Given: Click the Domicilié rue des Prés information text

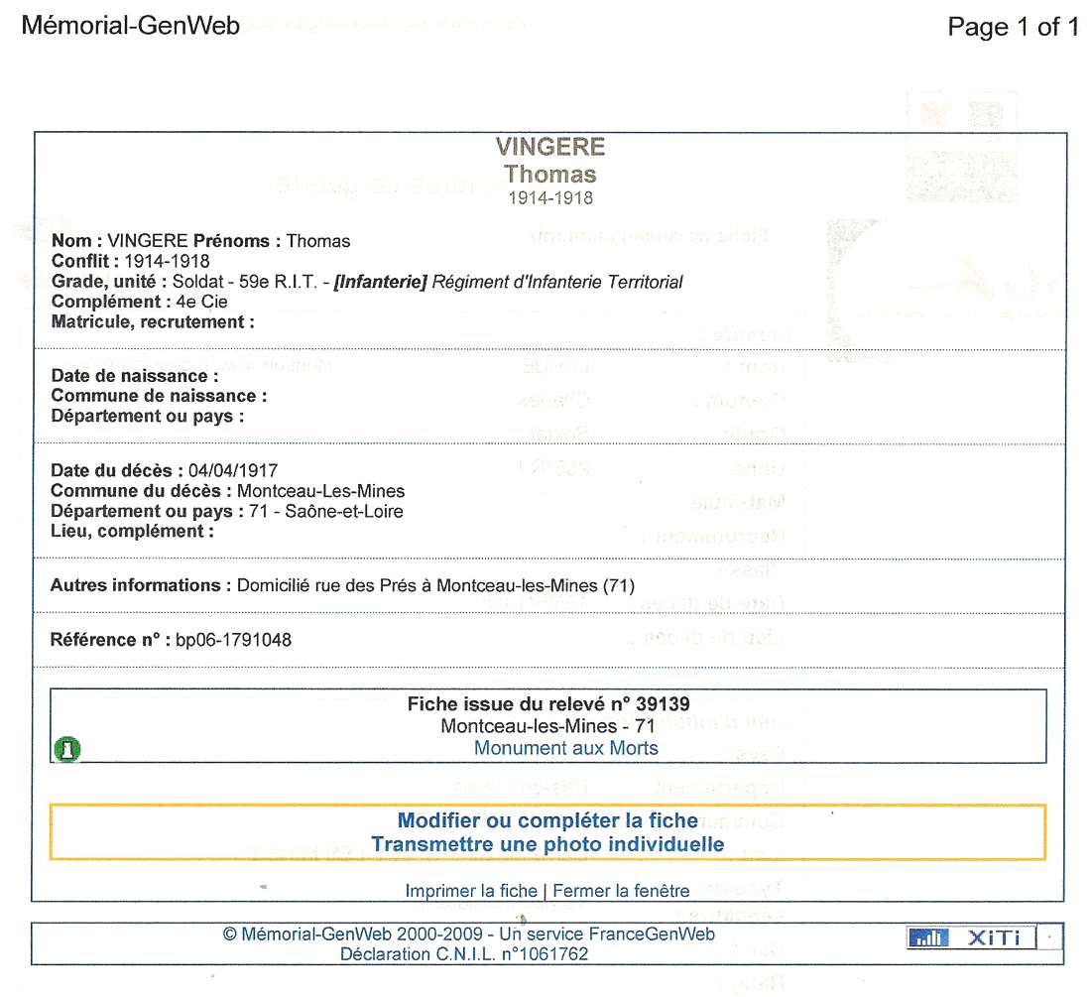Looking at the screenshot, I should pos(435,585).
